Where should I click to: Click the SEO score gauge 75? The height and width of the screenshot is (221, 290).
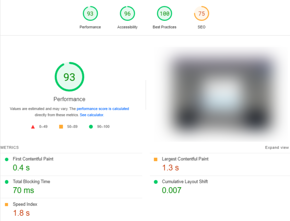pos(201,14)
